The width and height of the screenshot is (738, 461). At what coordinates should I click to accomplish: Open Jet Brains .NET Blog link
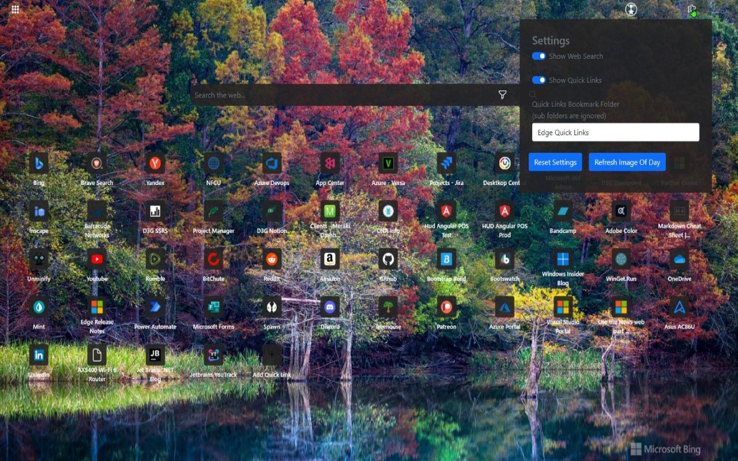(x=155, y=354)
